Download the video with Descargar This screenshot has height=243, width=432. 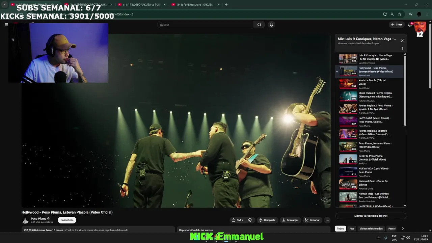click(x=290, y=220)
